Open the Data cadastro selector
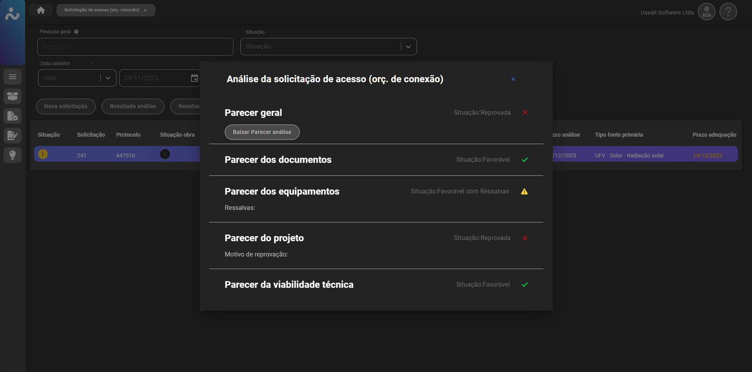752x372 pixels. coord(66,63)
